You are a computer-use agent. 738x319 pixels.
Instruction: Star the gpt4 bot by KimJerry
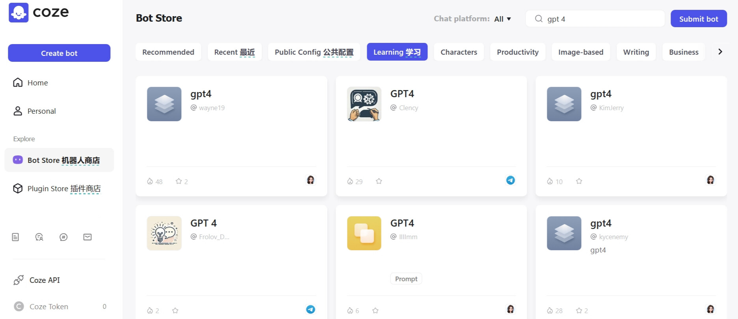pyautogui.click(x=579, y=181)
